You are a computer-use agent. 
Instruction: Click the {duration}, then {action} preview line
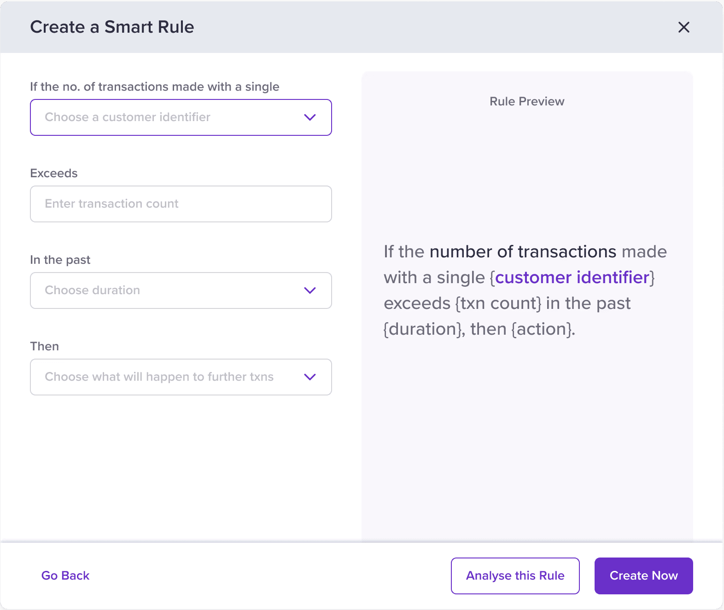479,329
